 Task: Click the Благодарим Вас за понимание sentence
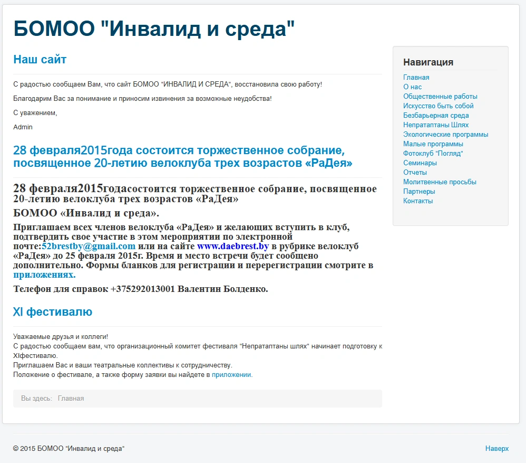point(143,99)
